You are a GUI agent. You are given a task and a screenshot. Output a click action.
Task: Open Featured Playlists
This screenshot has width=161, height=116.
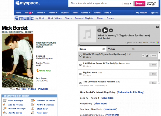(84, 18)
